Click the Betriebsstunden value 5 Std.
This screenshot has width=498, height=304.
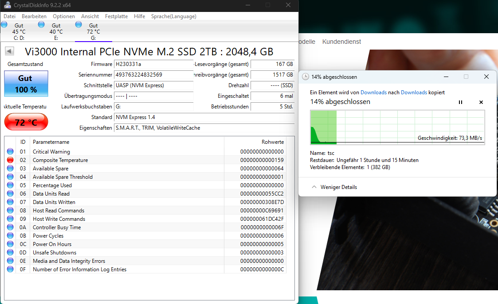tap(272, 107)
